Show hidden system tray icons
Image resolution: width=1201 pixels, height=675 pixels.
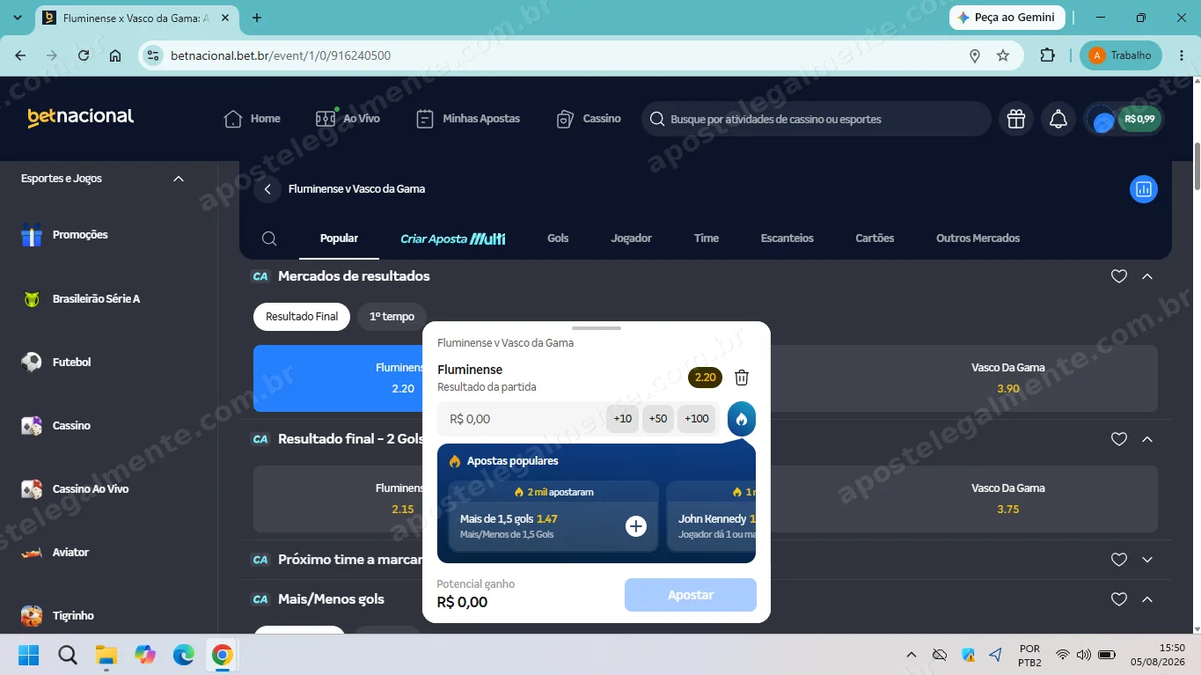[912, 655]
